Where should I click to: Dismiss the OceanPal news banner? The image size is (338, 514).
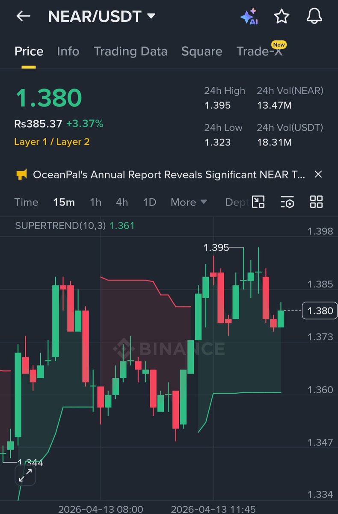[318, 174]
